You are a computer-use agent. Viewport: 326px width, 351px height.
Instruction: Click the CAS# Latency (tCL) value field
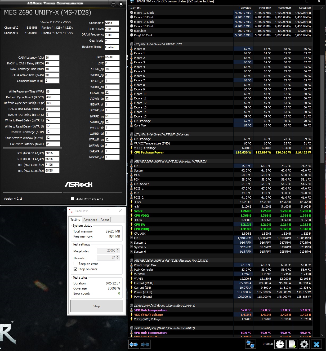coord(52,58)
